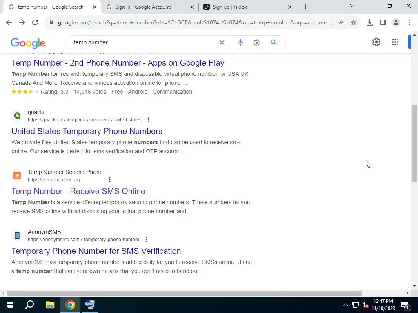Open the taskbar clock showing 12:47 PM
This screenshot has width=418, height=313.
click(x=383, y=305)
